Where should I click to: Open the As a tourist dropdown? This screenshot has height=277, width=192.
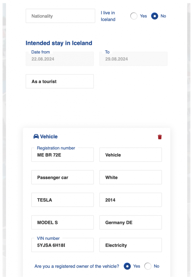coord(60,81)
